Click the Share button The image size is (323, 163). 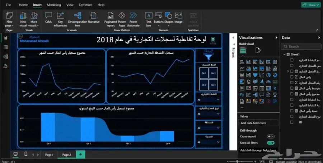311,5
